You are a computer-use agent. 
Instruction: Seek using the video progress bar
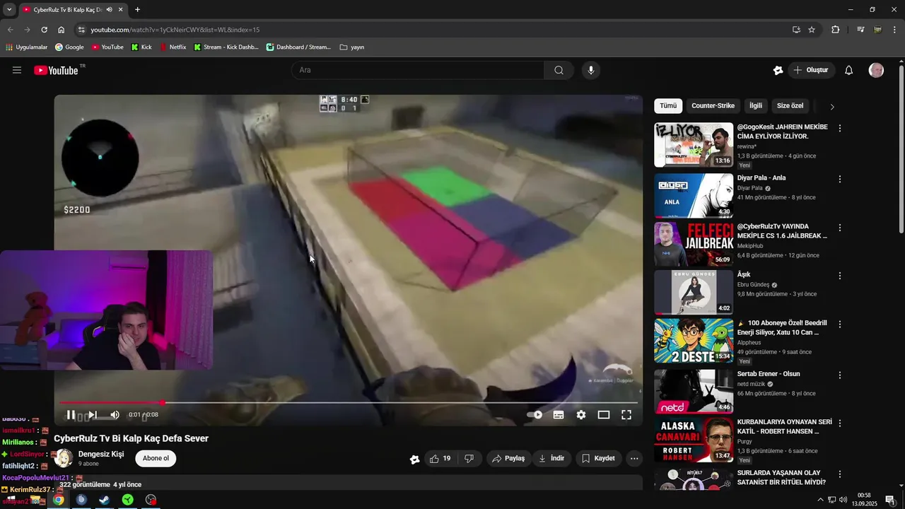pyautogui.click(x=349, y=403)
